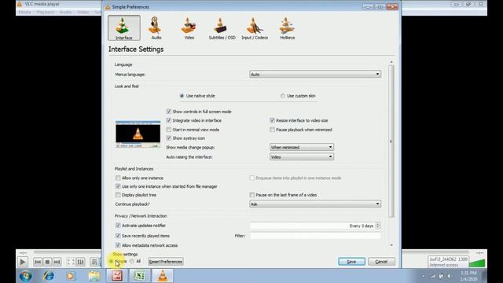Enable Display playlist tree
Viewport: 503px width, 283px height.
(136, 195)
